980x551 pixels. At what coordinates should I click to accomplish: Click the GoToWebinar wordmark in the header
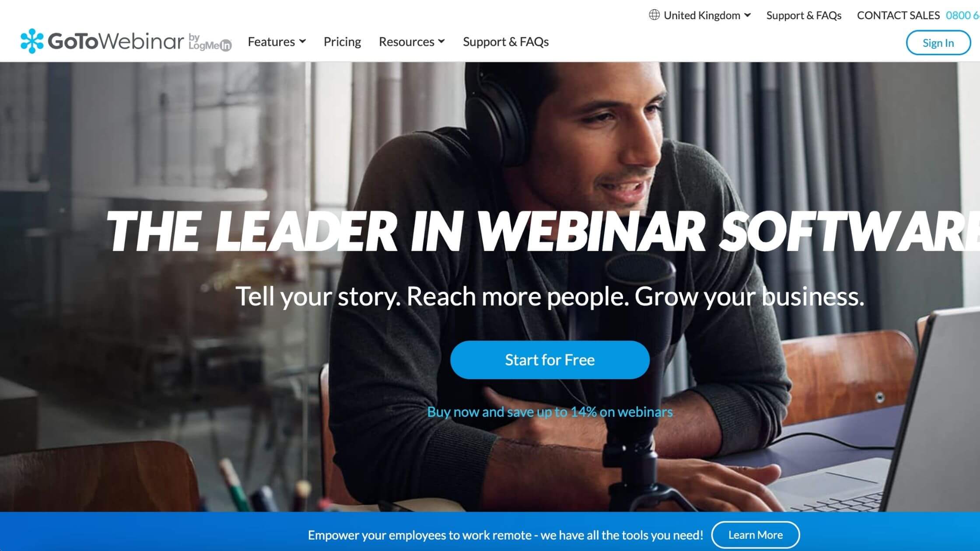tap(115, 42)
